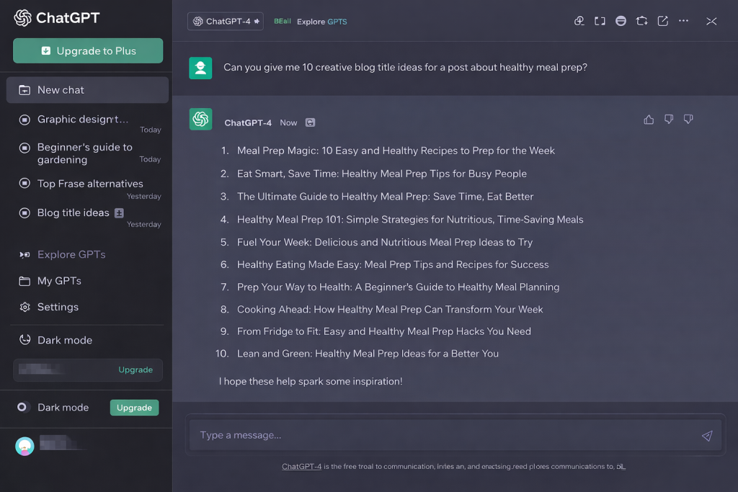Click the icon inside Upgrade to Plus button
Image resolution: width=738 pixels, height=492 pixels.
coord(45,51)
